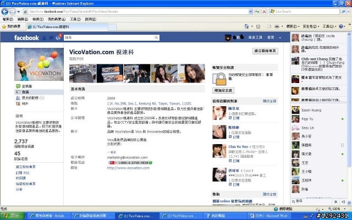This screenshot has width=352, height=220.
Task: Click the Live Search box
Action: coord(305,11)
